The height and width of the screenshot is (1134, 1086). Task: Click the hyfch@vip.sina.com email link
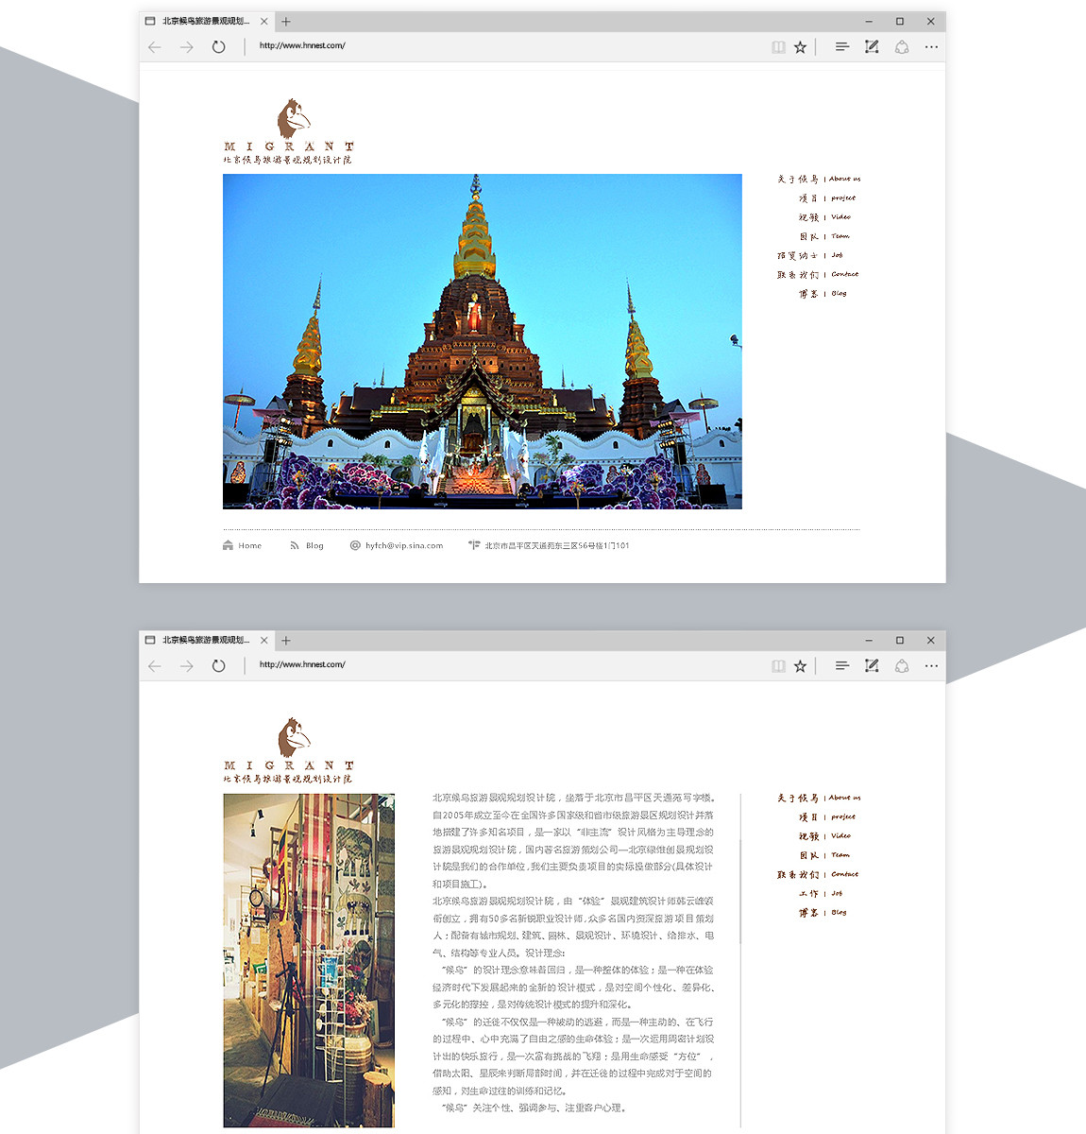[403, 545]
